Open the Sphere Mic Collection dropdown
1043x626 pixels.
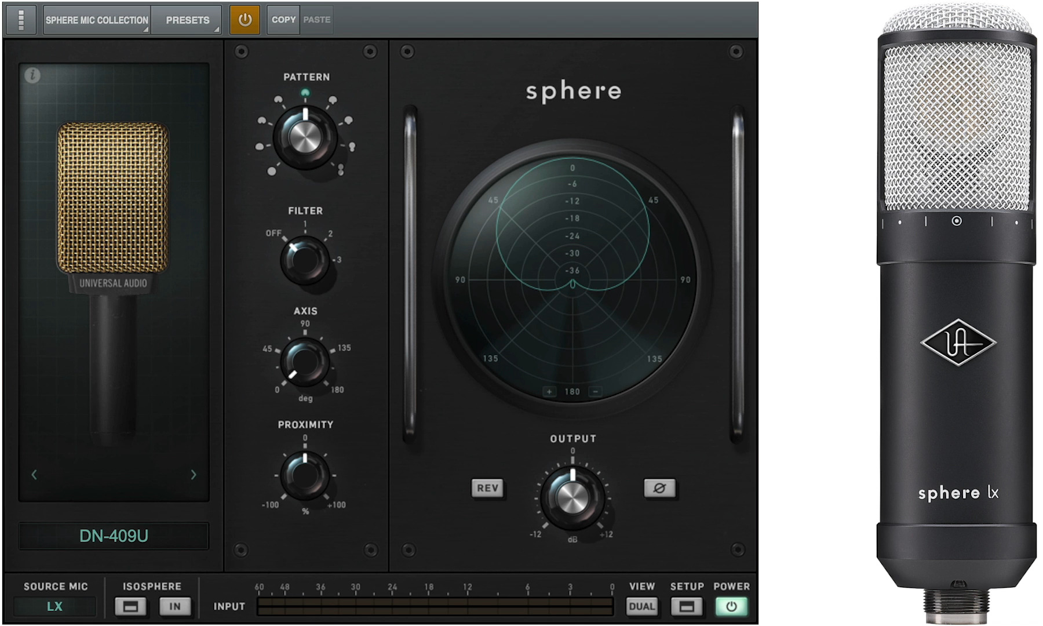(97, 20)
